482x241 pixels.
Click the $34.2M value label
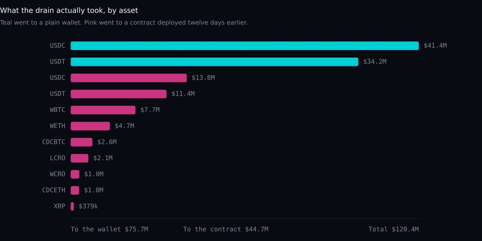[375, 62]
